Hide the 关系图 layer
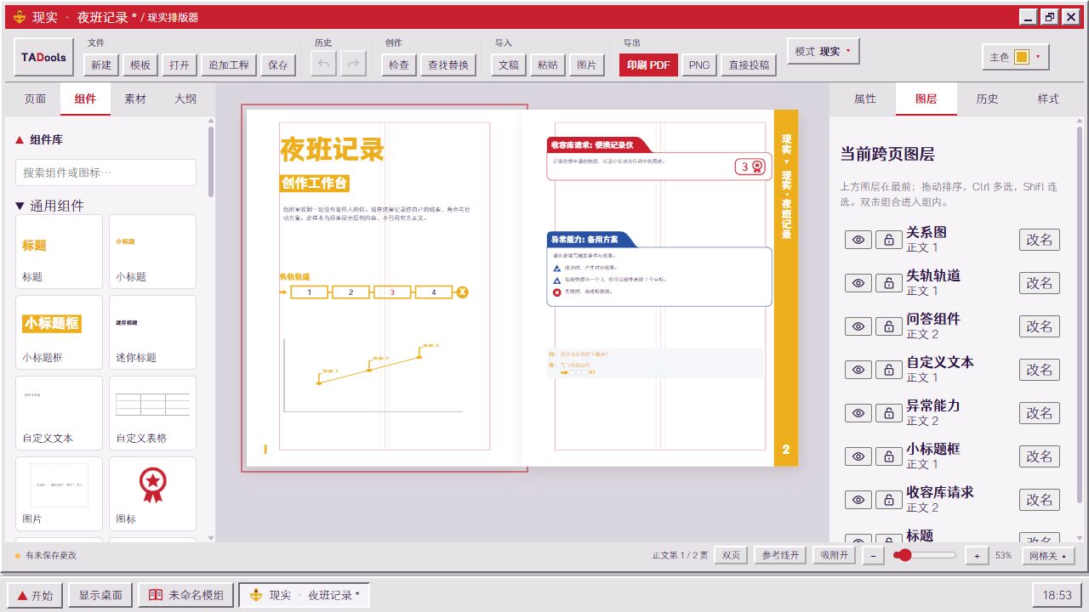The image size is (1089, 612). point(858,240)
